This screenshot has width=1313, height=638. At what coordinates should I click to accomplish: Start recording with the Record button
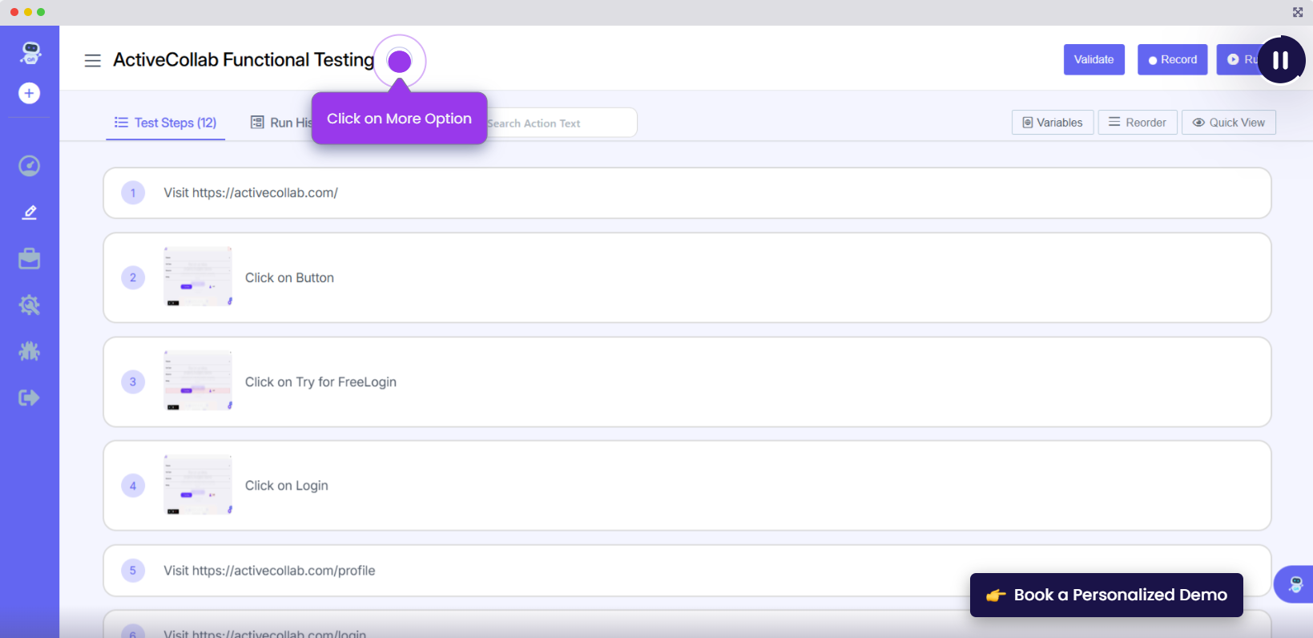(1172, 60)
